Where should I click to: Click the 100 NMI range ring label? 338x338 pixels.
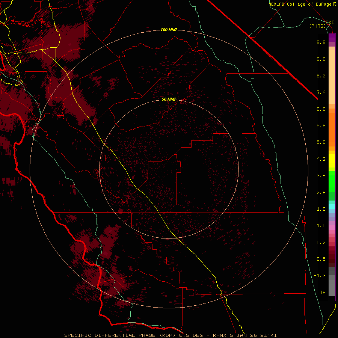click(x=169, y=30)
